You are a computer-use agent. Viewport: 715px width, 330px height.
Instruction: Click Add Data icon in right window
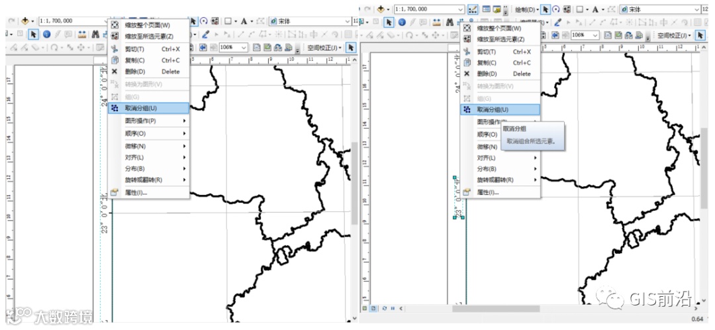pyautogui.click(x=380, y=9)
